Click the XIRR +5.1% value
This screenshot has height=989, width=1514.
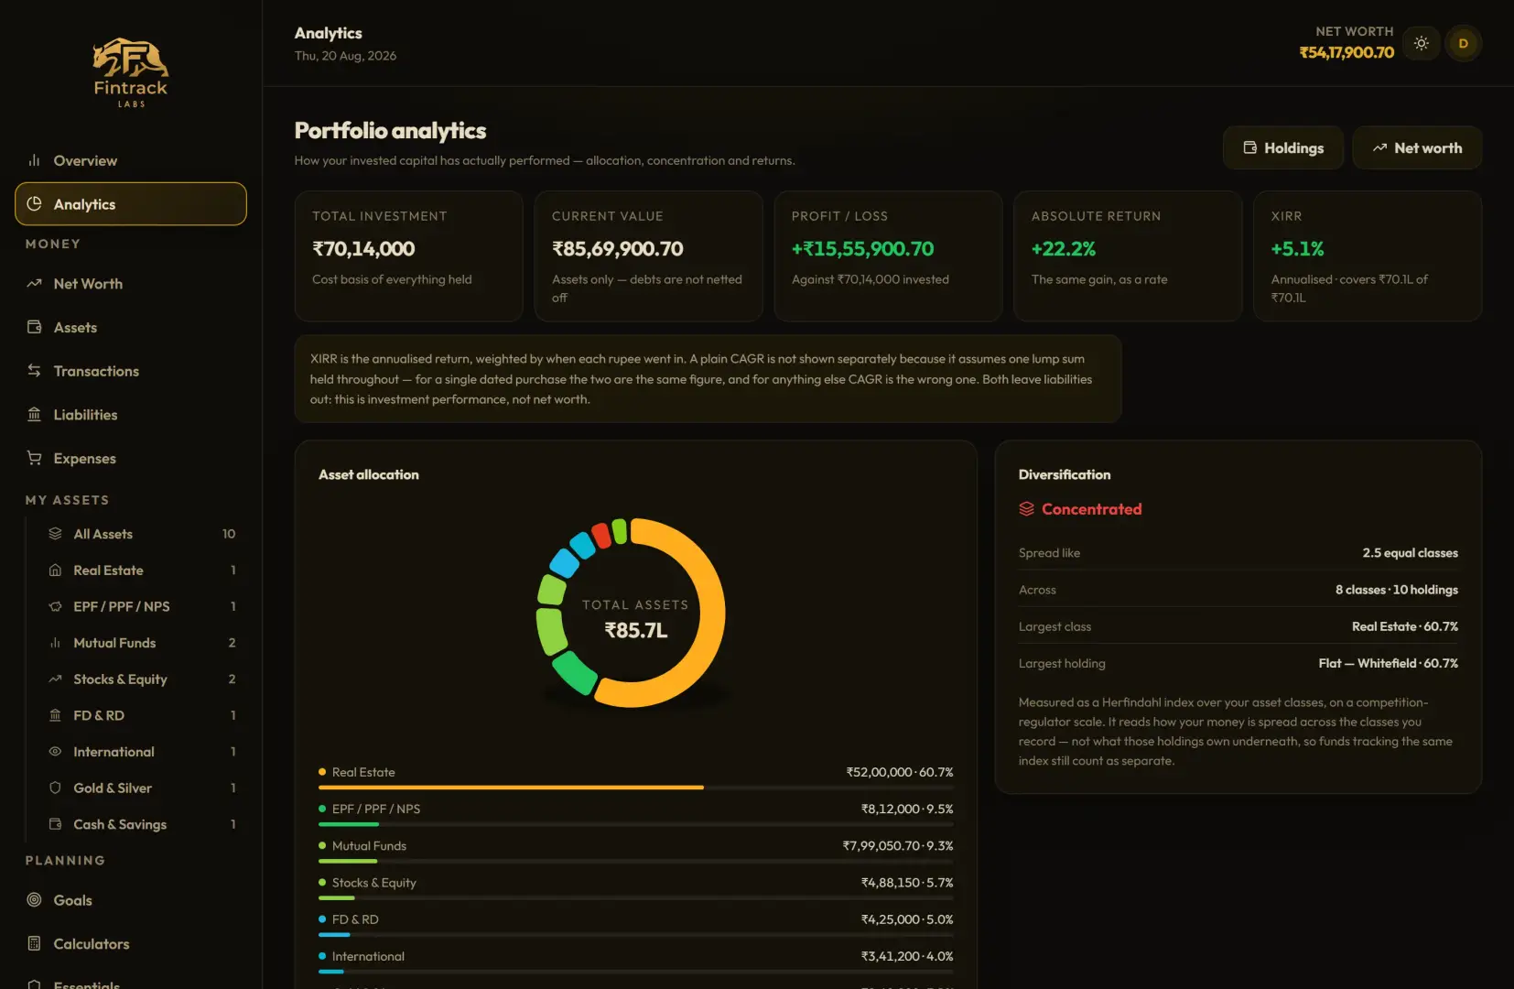click(x=1297, y=249)
